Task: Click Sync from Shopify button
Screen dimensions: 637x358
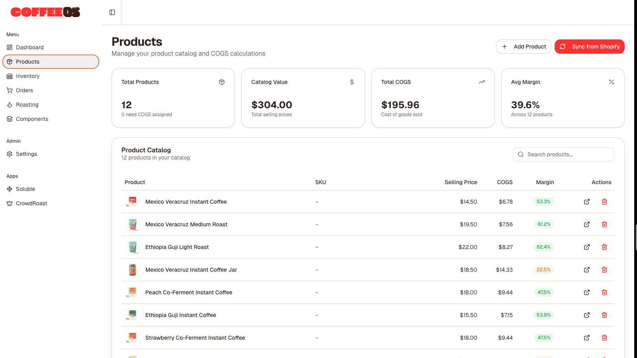Action: tap(590, 47)
